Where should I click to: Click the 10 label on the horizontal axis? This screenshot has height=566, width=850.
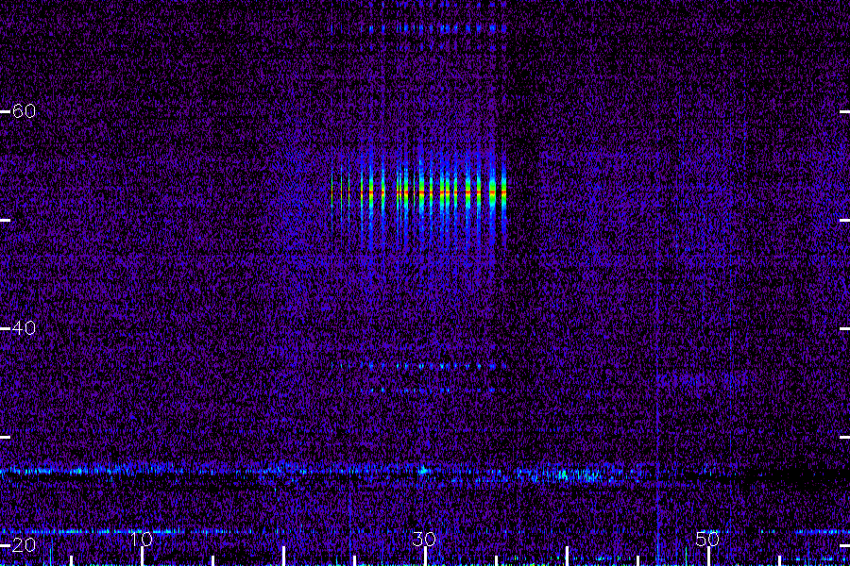(x=142, y=539)
